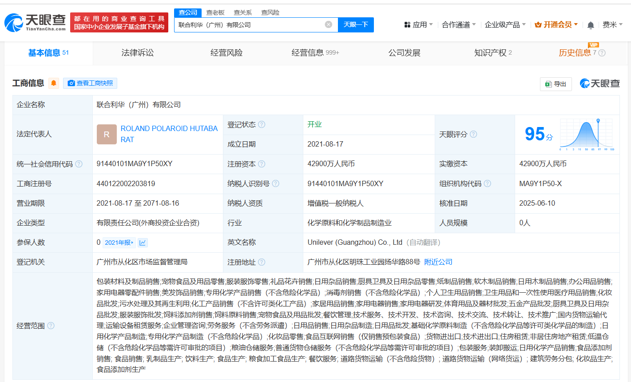Image resolution: width=631 pixels, height=382 pixels.
Task: Click help icon beside 组织机构代码
Action: [488, 183]
